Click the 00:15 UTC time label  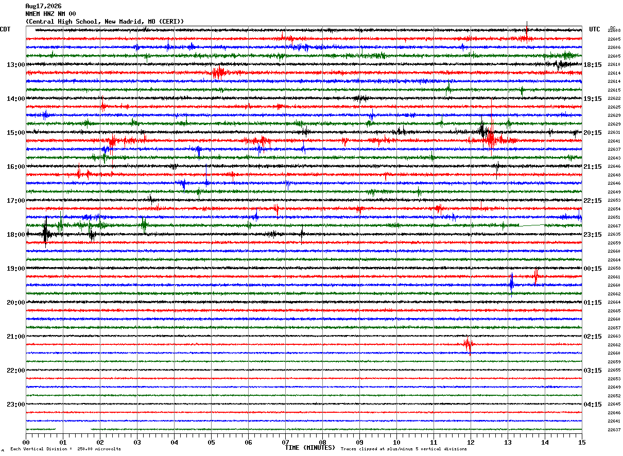(x=593, y=269)
